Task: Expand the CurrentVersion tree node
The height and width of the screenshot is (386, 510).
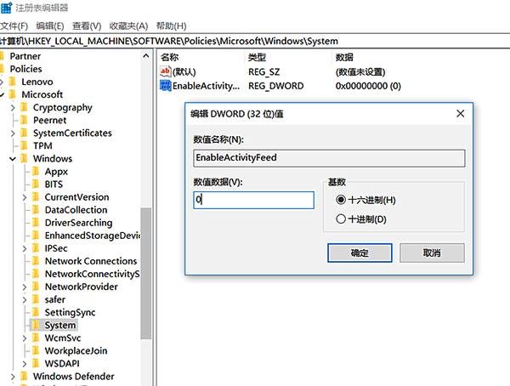Action: [x=25, y=197]
